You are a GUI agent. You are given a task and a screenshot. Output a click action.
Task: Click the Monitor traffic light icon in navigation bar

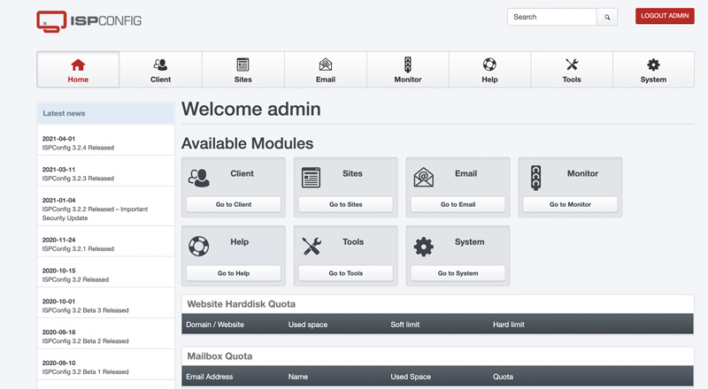click(408, 65)
